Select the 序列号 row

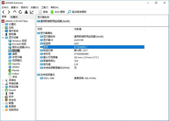click(x=92, y=54)
